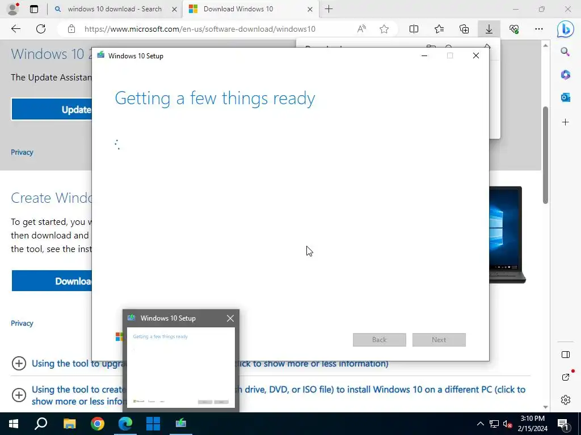Click the webpage vertical scrollbar thumb
Image resolution: width=581 pixels, height=435 pixels.
[x=545, y=155]
